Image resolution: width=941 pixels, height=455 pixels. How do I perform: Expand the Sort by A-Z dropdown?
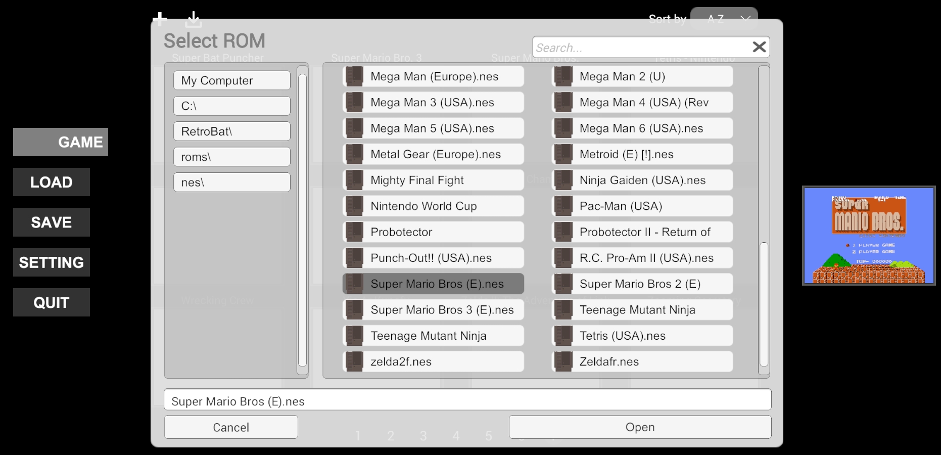[724, 19]
